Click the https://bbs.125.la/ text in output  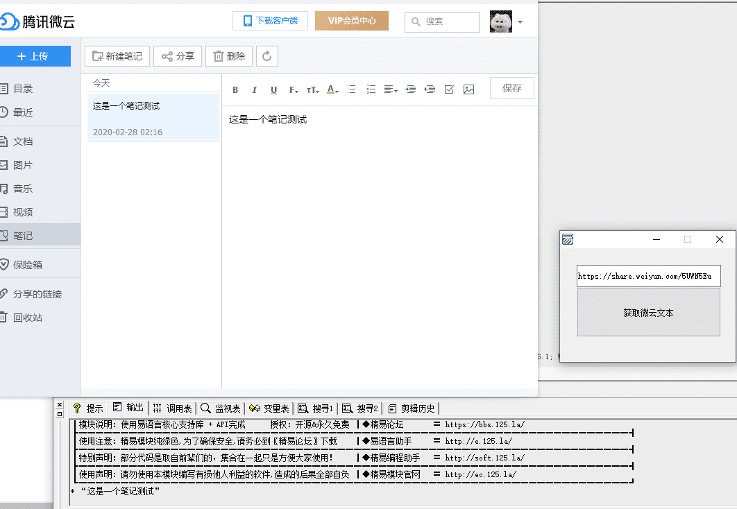[484, 424]
